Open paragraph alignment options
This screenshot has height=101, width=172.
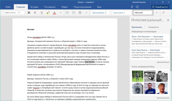click(x=80, y=13)
